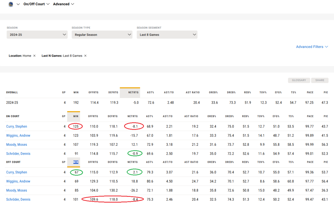Sort the On Court table by NETRTG
The height and width of the screenshot is (203, 334).
point(132,116)
